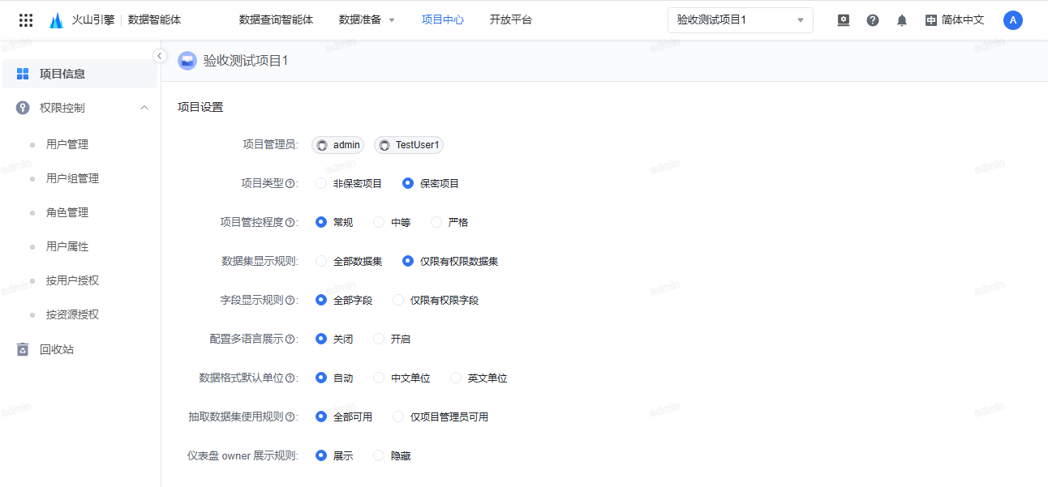Enable 开启 for multilingual display
Image resolution: width=1048 pixels, height=487 pixels.
[379, 339]
